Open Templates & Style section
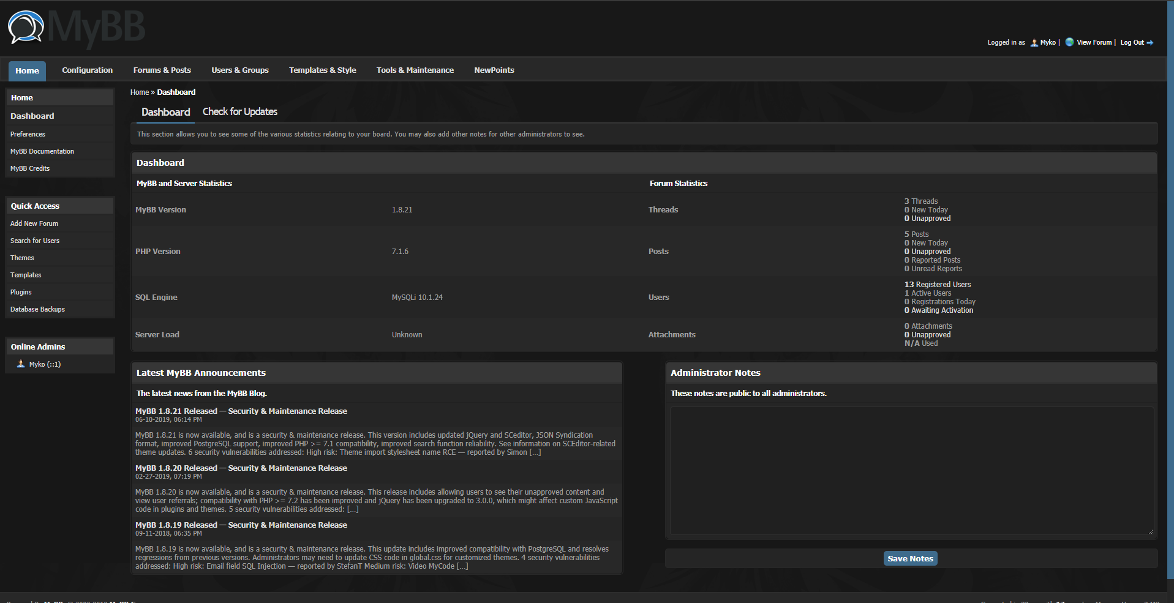The width and height of the screenshot is (1174, 603). click(x=323, y=70)
